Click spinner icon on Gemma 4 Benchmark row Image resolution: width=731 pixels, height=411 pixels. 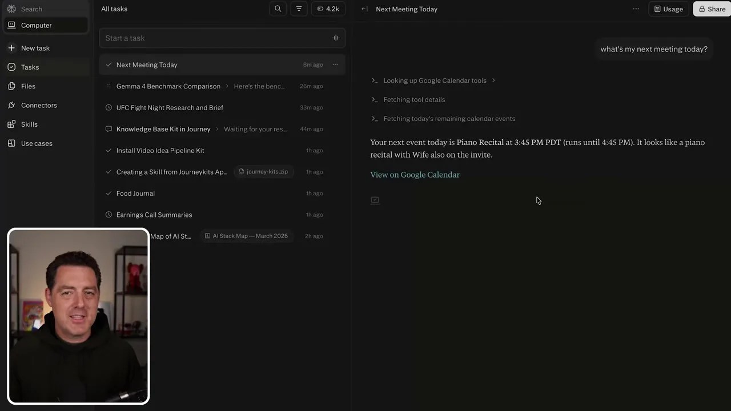[x=109, y=86]
